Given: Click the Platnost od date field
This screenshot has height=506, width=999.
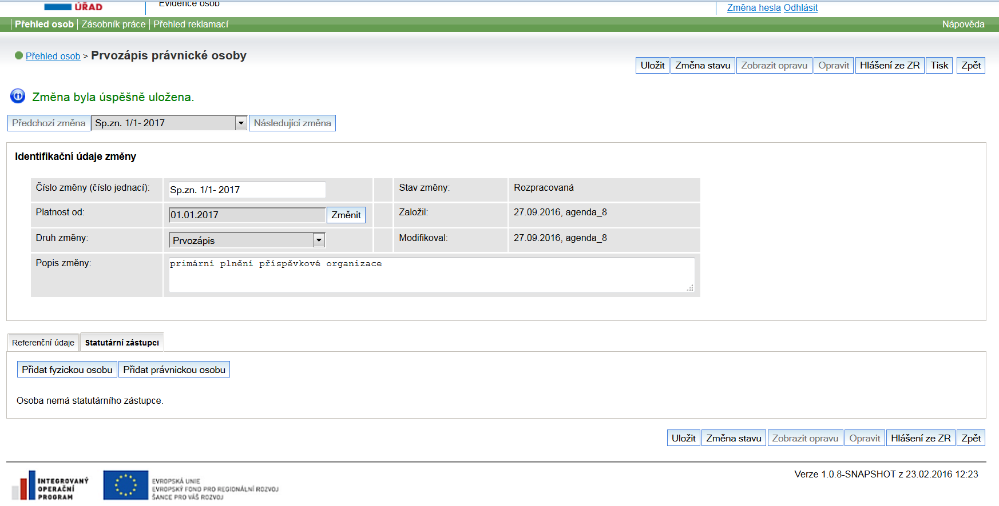Looking at the screenshot, I should [x=247, y=215].
